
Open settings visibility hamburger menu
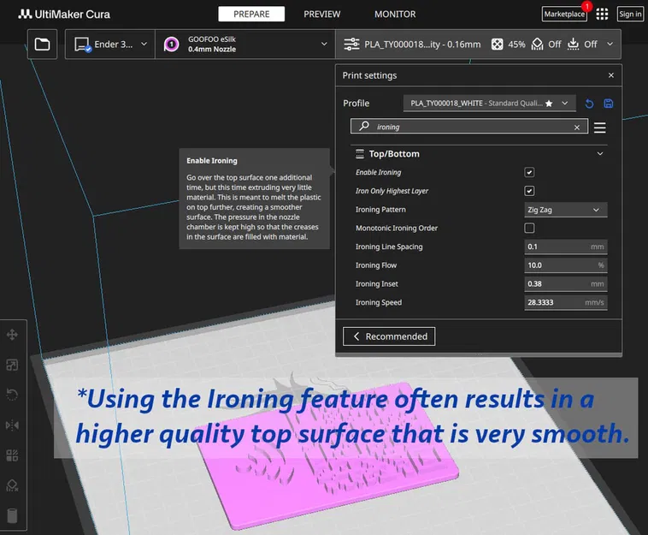coord(599,128)
